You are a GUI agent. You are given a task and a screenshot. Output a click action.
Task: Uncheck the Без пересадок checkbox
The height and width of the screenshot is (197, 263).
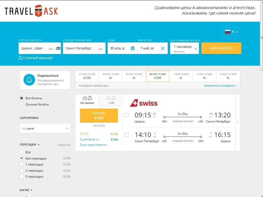coord(22,158)
